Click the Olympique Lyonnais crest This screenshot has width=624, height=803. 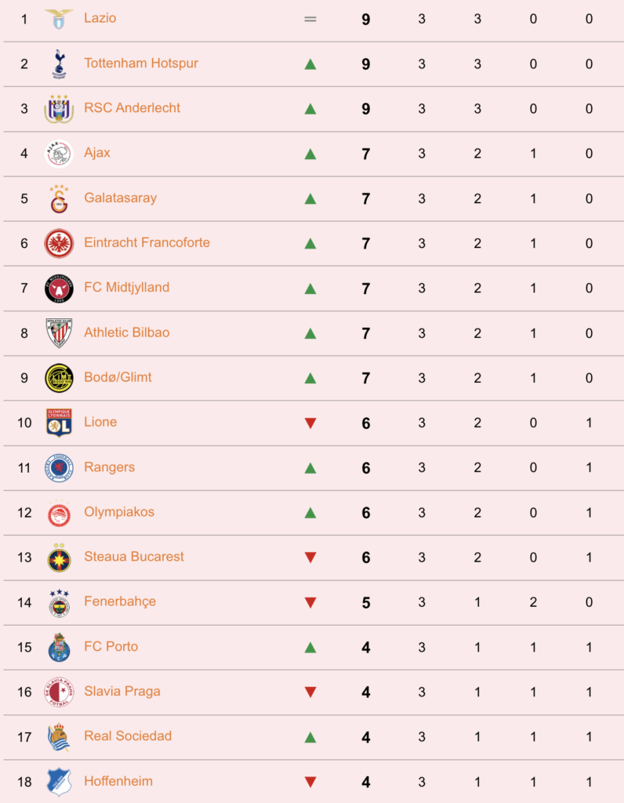click(x=59, y=423)
